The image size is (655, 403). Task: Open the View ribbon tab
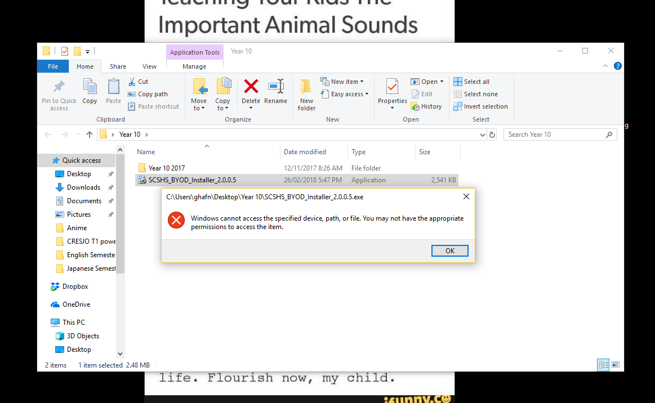click(x=149, y=66)
